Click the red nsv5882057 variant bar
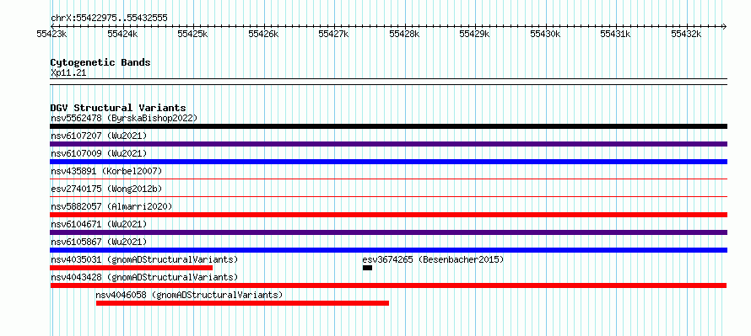The height and width of the screenshot is (336, 751). [x=388, y=215]
